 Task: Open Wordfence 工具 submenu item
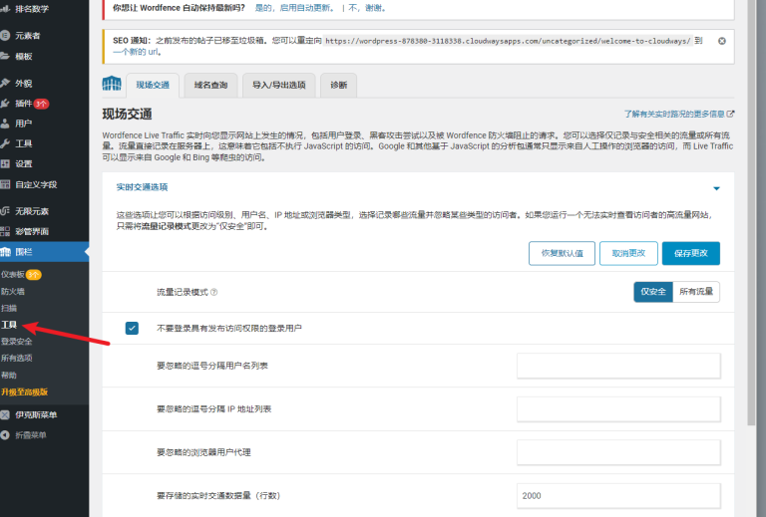(9, 325)
